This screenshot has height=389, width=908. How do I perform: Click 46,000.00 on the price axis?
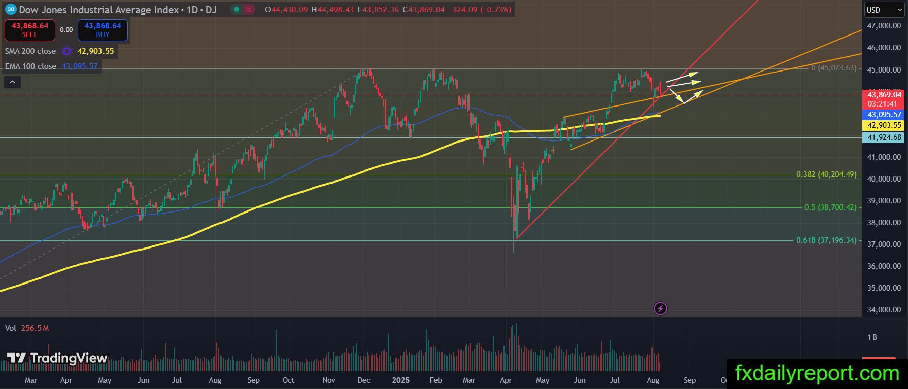point(884,48)
